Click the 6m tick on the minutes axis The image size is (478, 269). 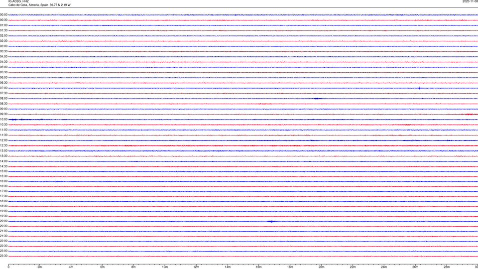coord(103,267)
